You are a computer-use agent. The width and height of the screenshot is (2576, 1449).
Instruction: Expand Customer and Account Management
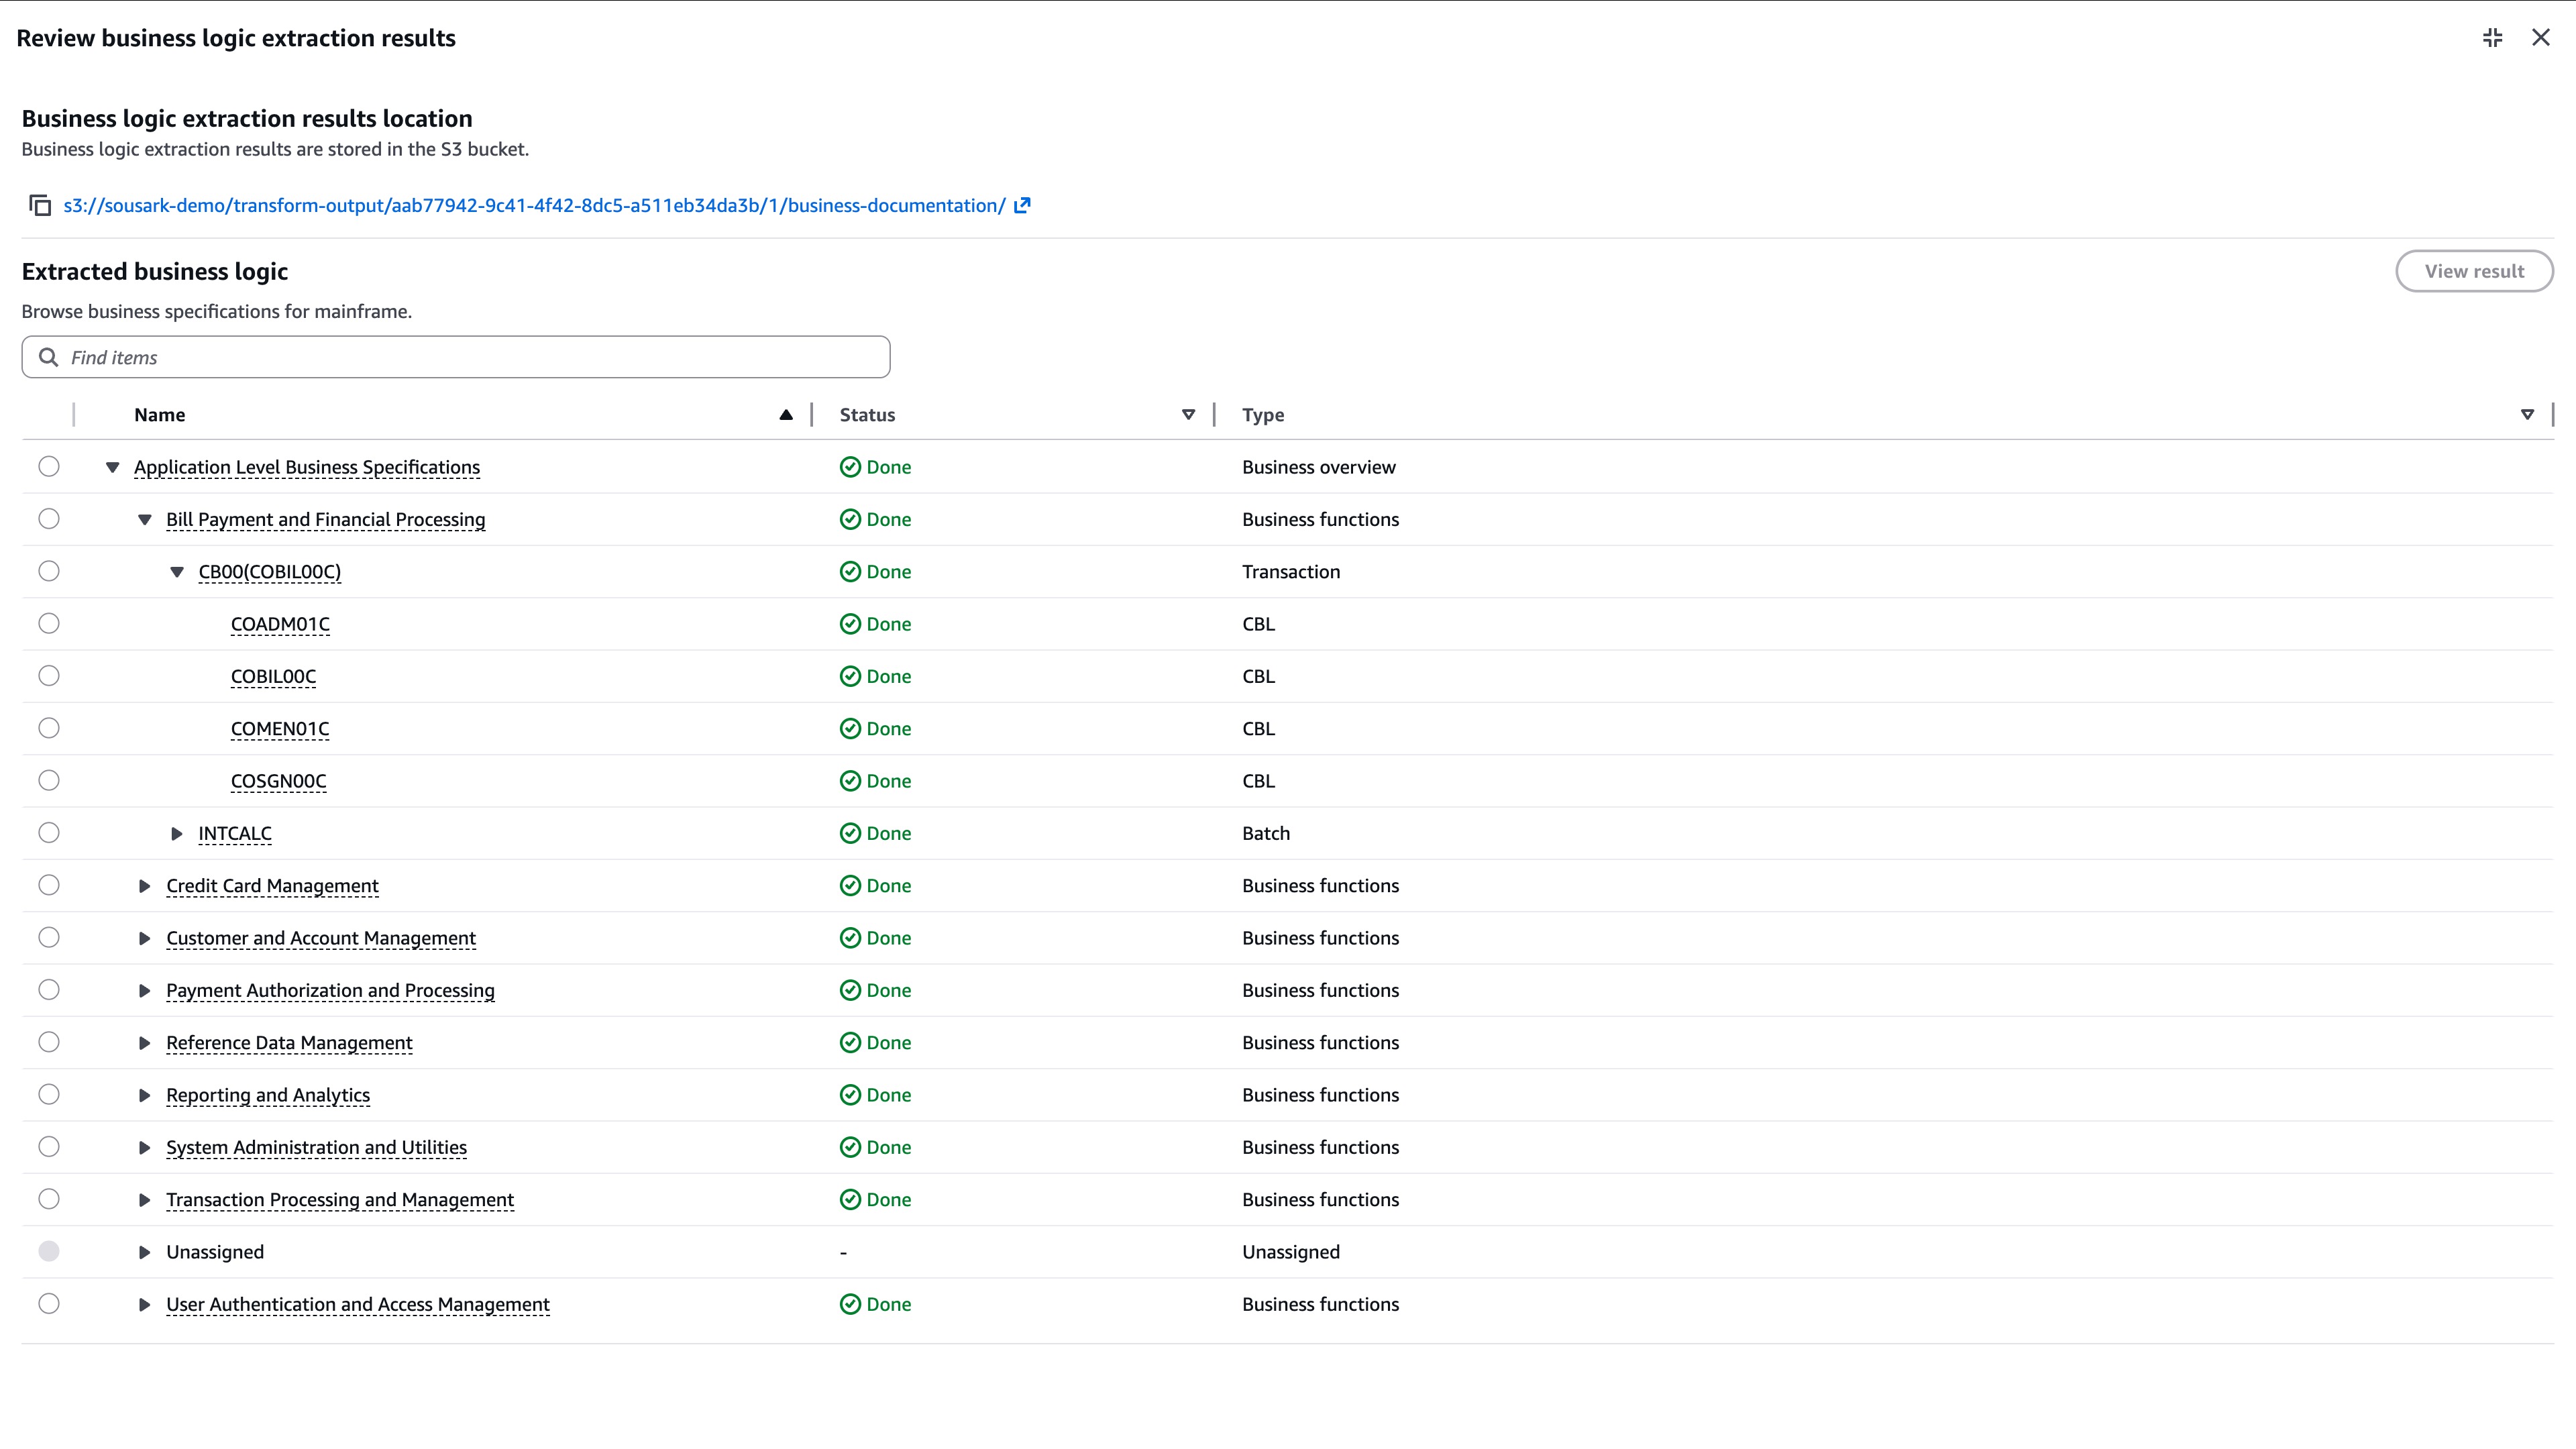pos(144,938)
